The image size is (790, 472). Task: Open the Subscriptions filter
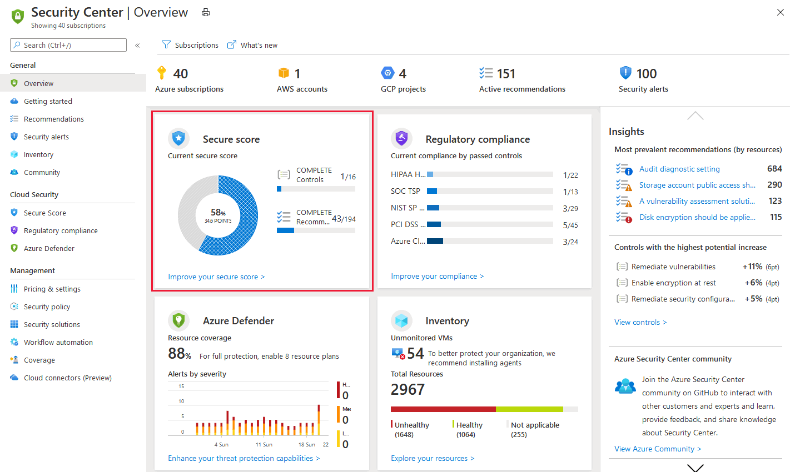click(x=190, y=45)
